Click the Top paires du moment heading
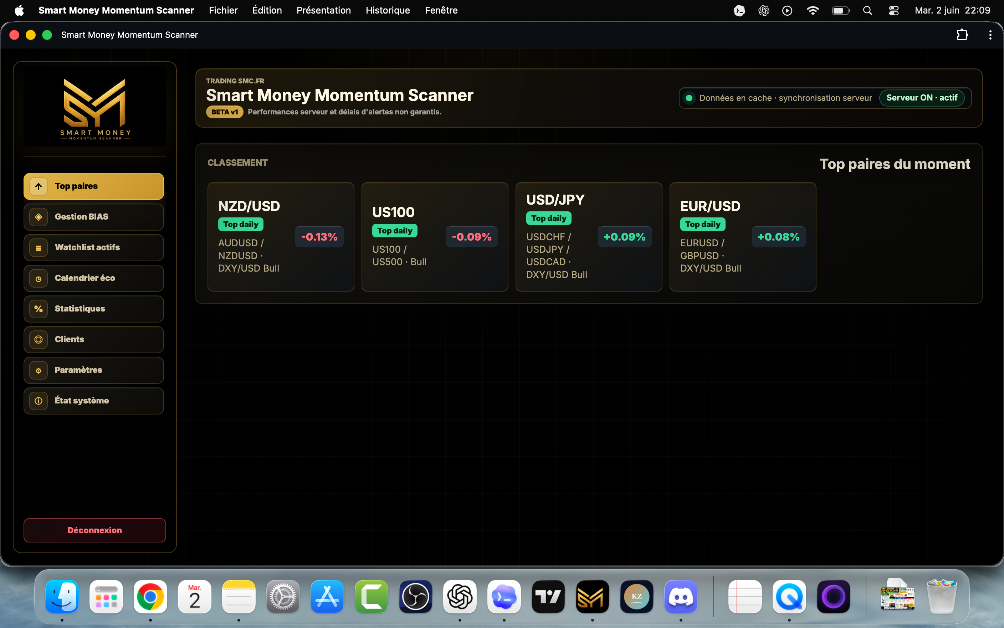1004x628 pixels. [895, 164]
